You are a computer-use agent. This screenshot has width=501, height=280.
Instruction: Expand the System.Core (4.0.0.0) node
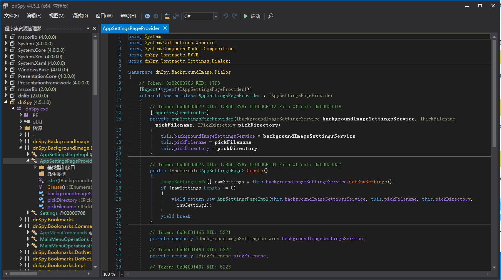(x=6, y=50)
